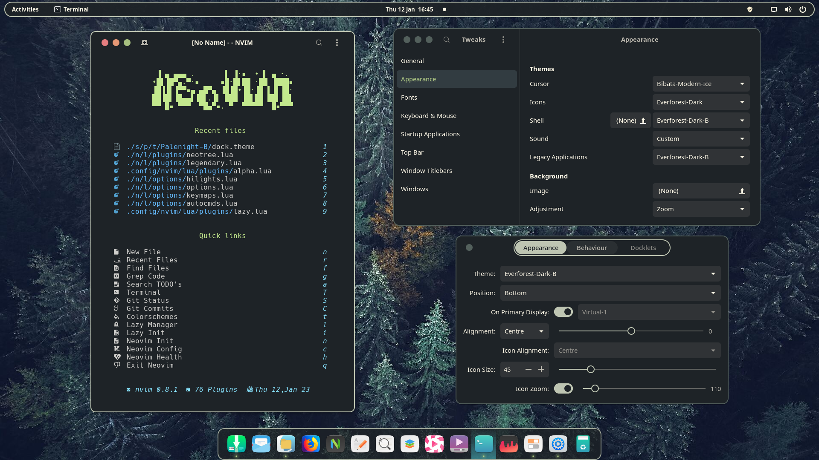819x460 pixels.
Task: Increase icon size with plus button
Action: (541, 370)
